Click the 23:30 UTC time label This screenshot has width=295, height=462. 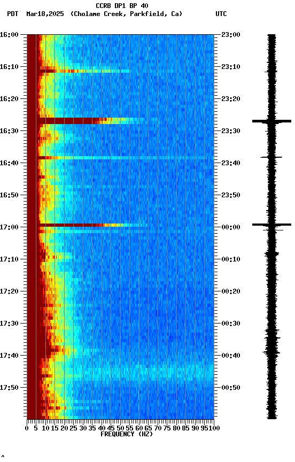tap(231, 131)
